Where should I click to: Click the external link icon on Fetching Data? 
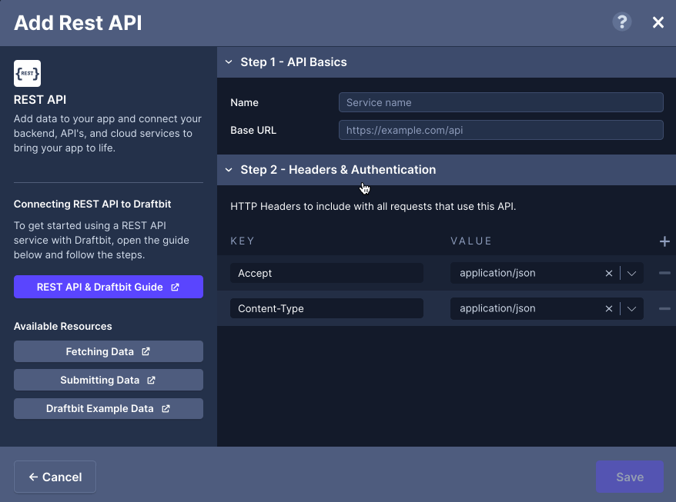tap(146, 351)
